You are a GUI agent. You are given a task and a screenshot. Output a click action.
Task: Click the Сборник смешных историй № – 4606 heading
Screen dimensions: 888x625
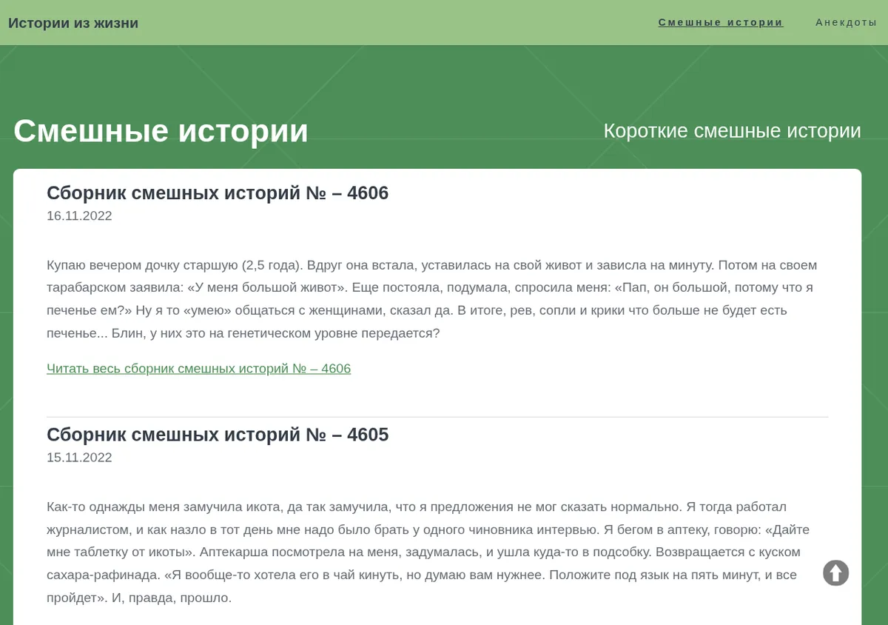pyautogui.click(x=218, y=193)
